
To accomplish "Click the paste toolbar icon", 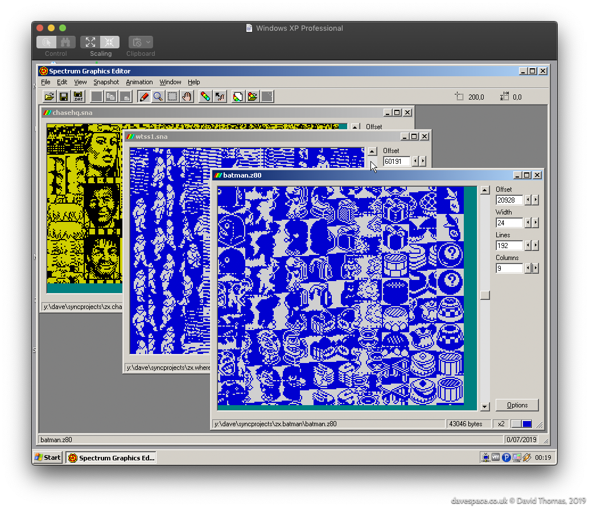I will 125,97.
